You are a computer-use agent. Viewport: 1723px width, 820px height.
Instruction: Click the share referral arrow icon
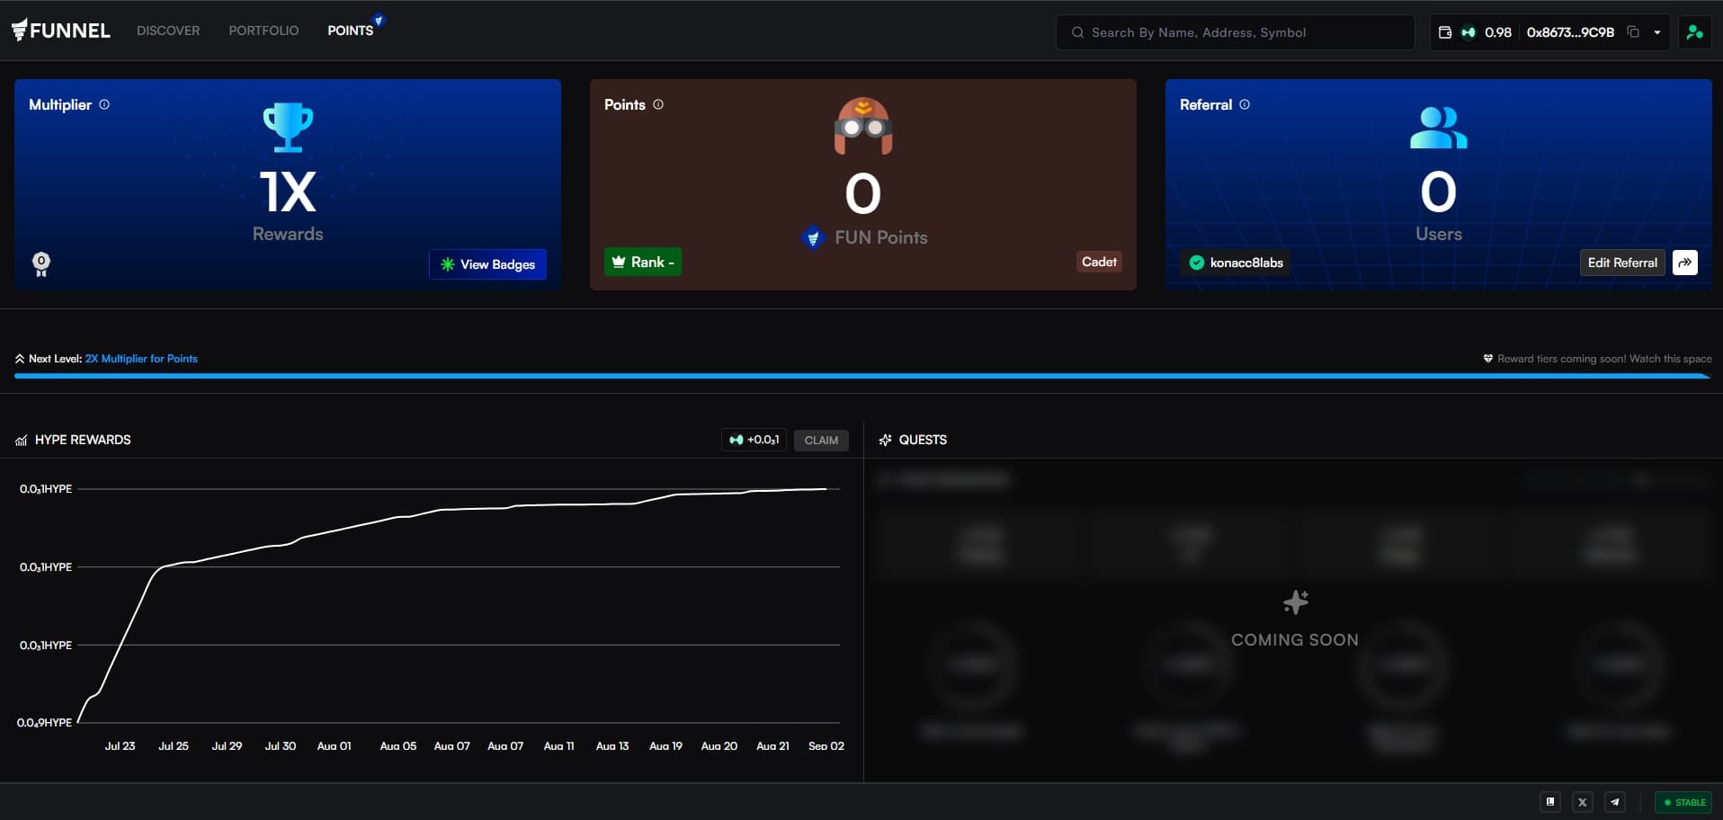click(1685, 263)
